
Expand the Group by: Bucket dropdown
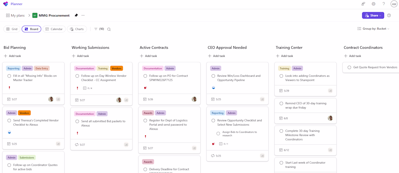pos(373,29)
